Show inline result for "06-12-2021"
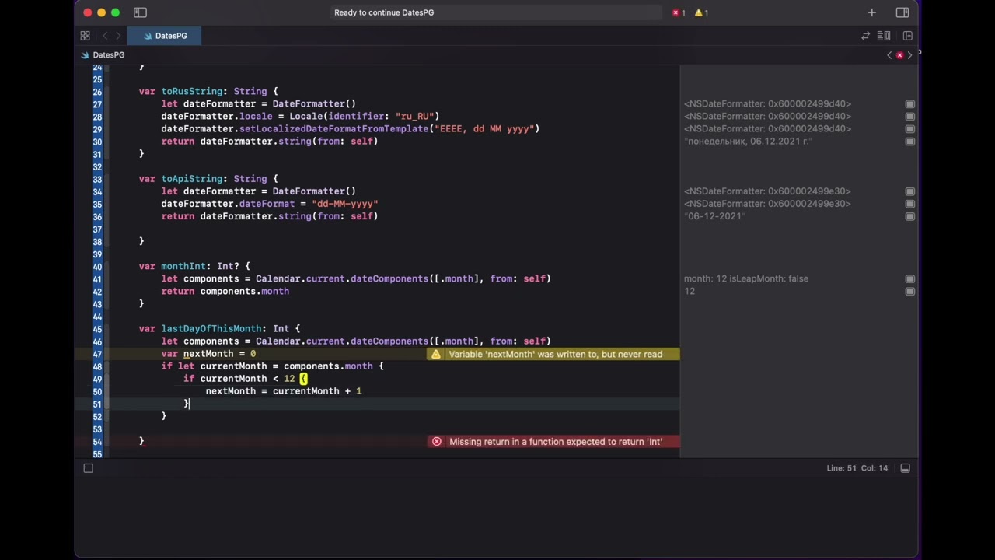The height and width of the screenshot is (560, 995). 909,216
